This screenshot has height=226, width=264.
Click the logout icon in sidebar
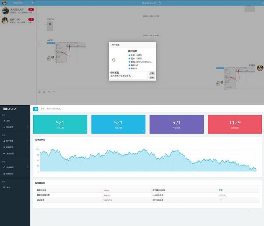pyautogui.click(x=4, y=187)
